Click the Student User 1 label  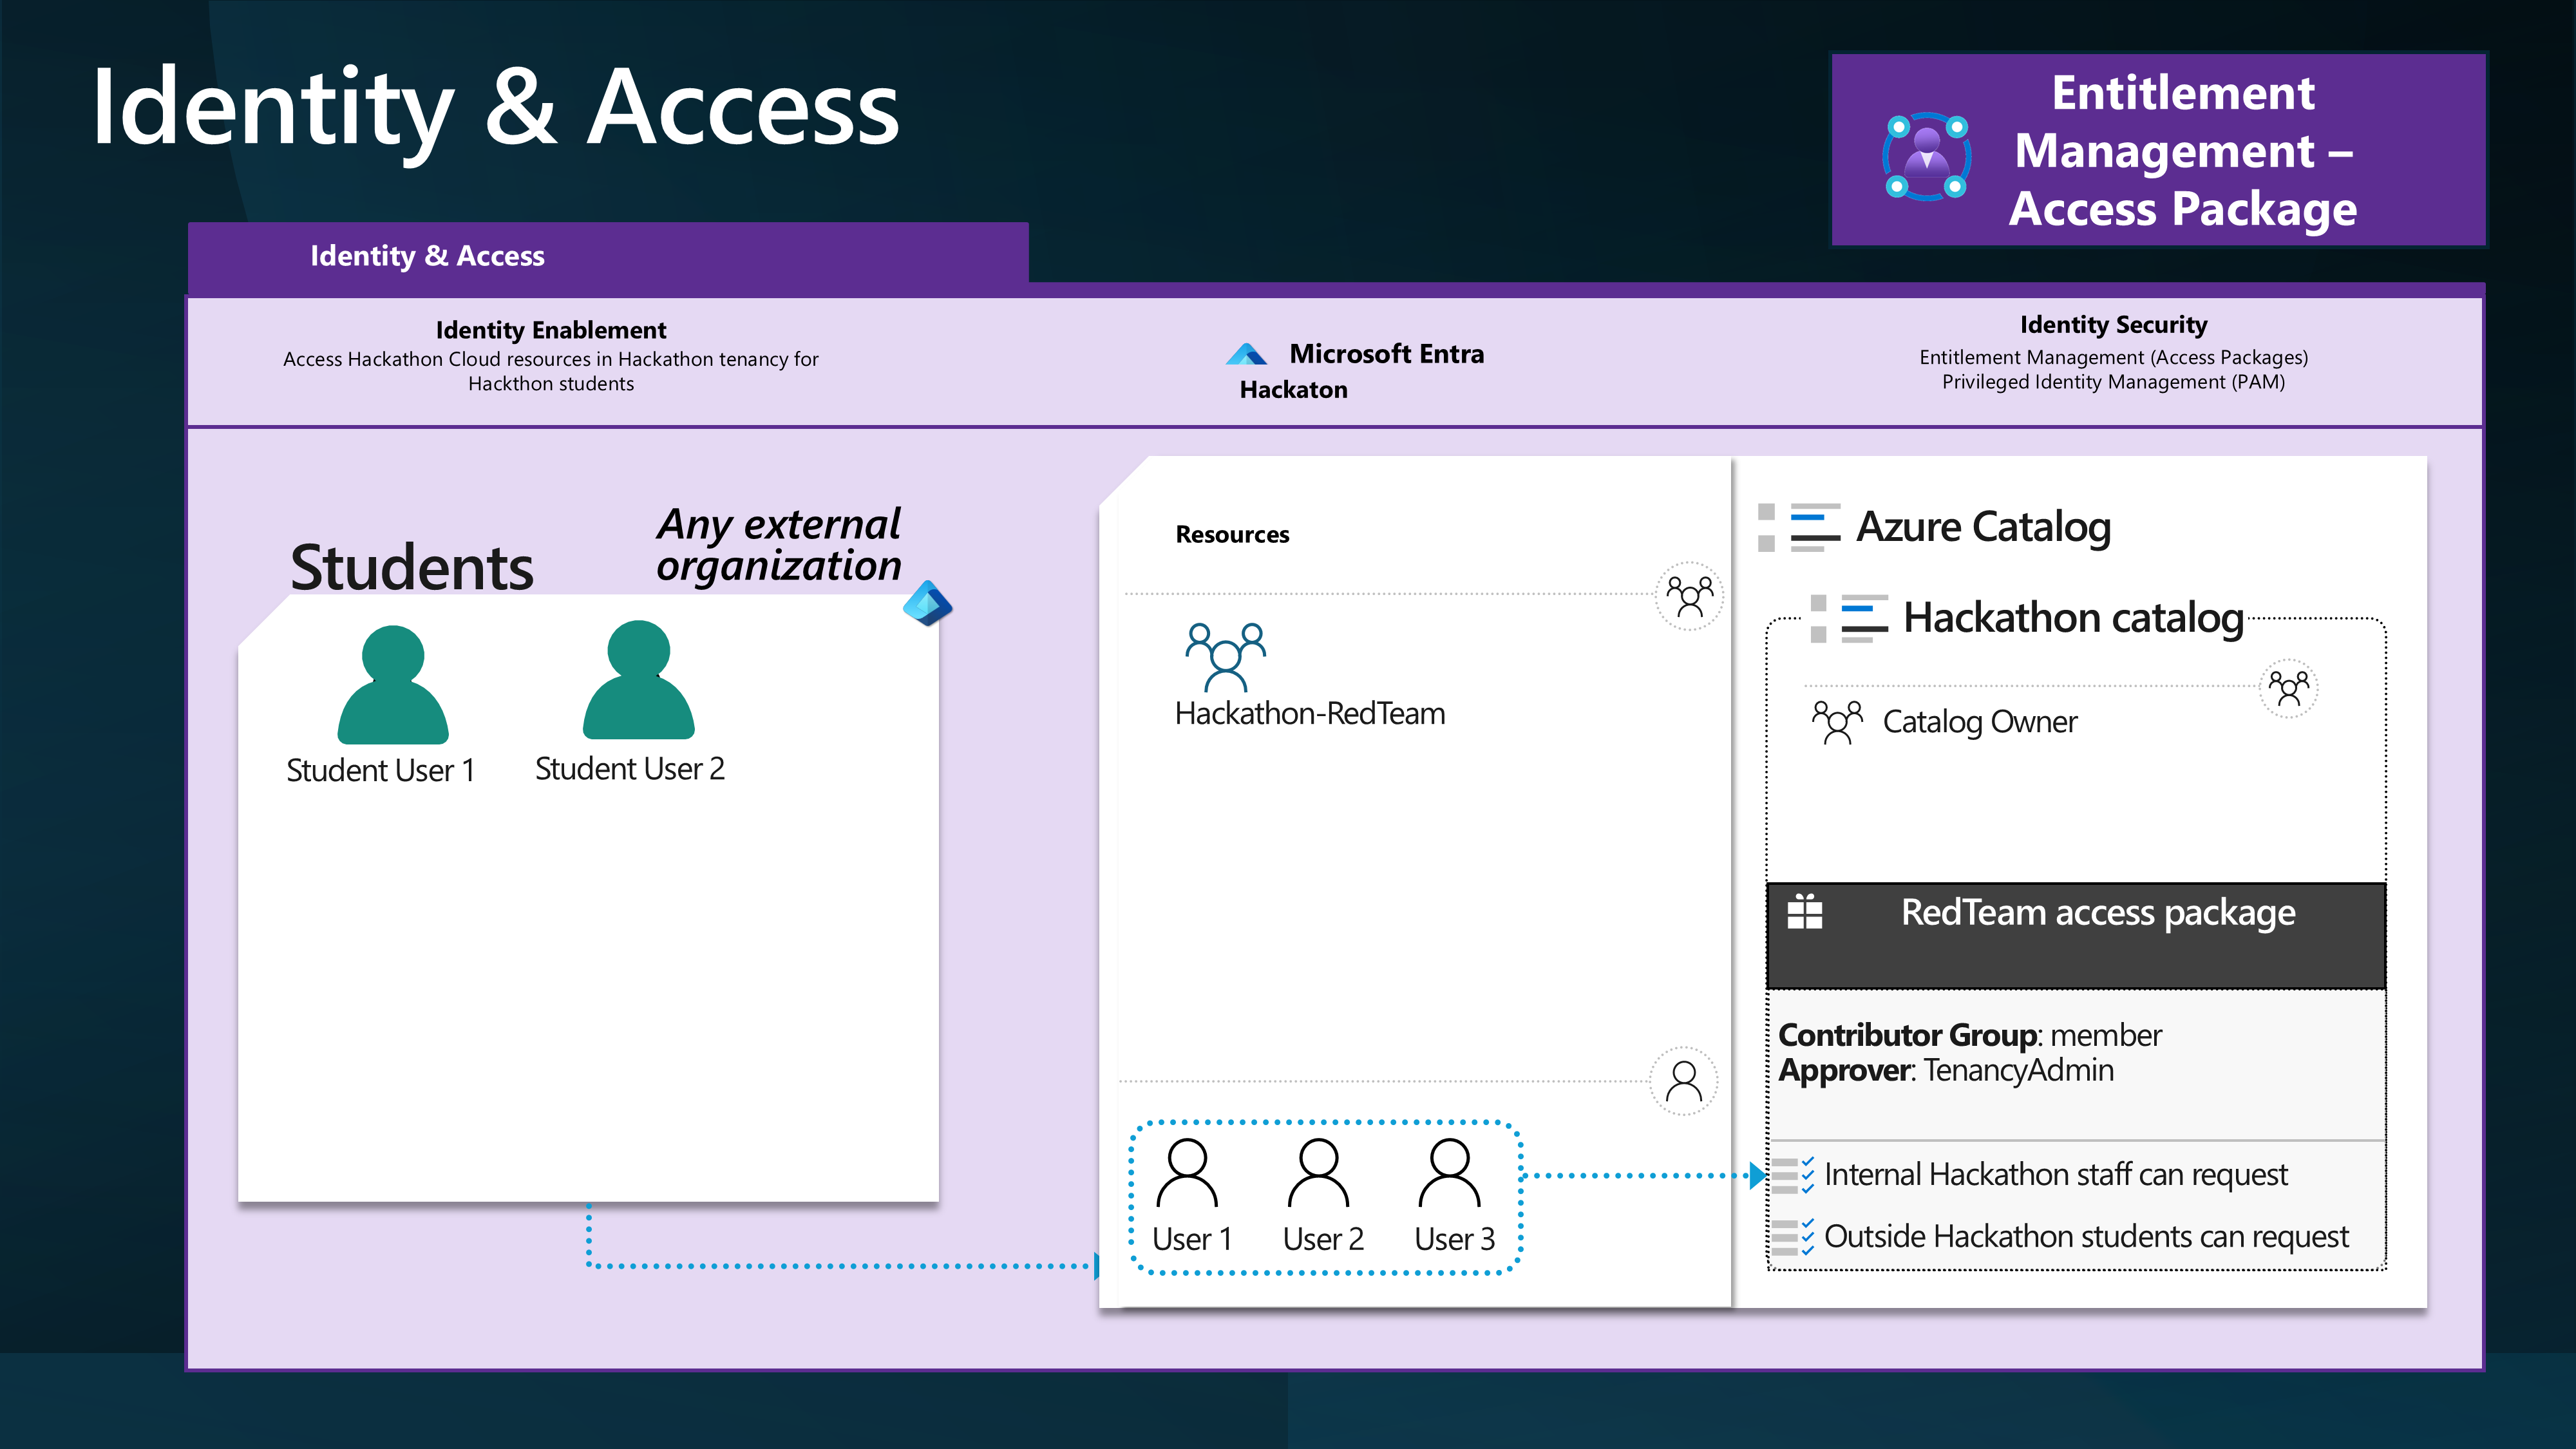380,771
